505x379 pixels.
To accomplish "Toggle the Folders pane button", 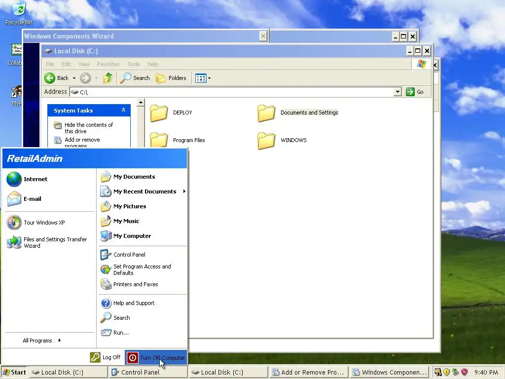I will point(171,78).
